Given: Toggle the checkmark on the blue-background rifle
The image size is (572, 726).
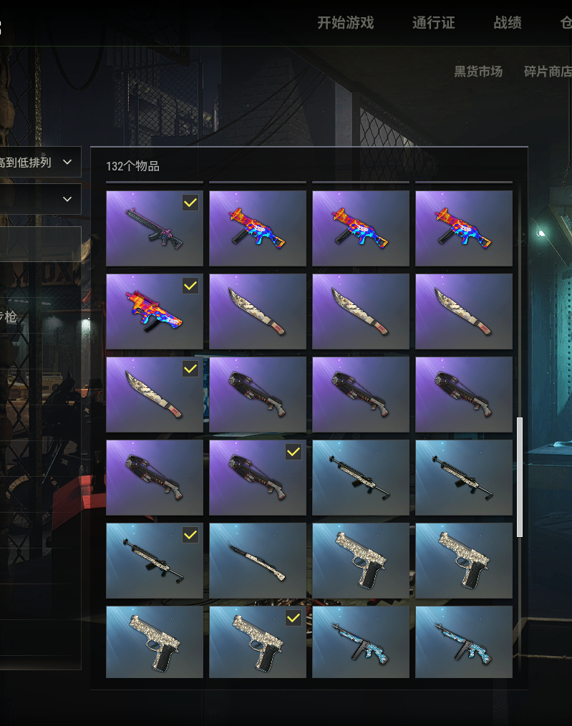Looking at the screenshot, I should point(190,535).
